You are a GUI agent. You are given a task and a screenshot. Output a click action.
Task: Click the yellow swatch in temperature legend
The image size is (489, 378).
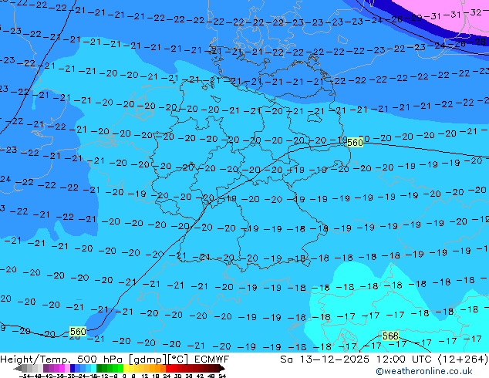[126, 368]
